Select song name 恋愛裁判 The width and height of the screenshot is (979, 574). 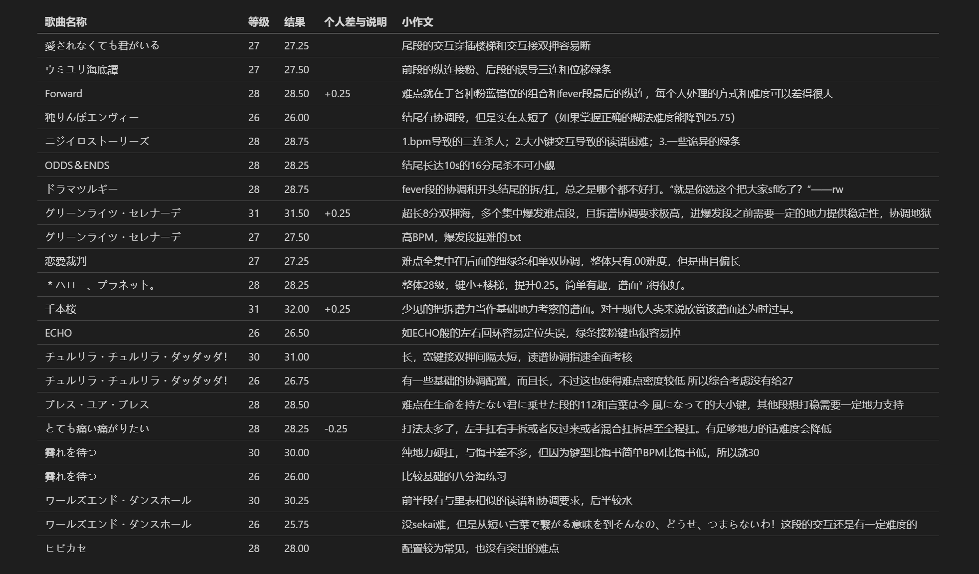(x=66, y=261)
